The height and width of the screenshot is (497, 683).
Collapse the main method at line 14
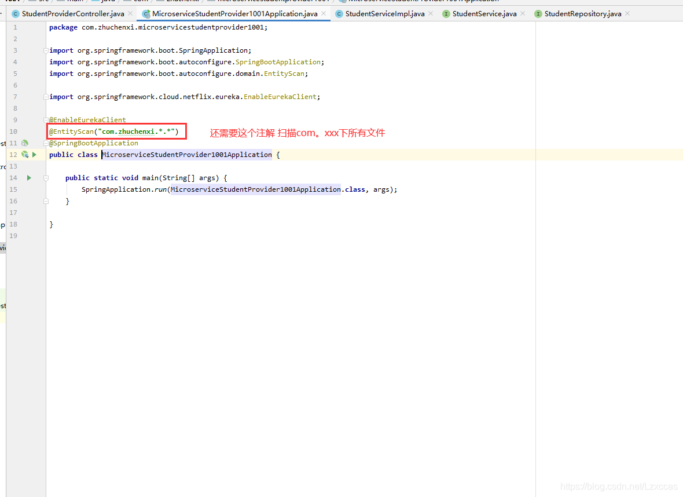(x=46, y=178)
